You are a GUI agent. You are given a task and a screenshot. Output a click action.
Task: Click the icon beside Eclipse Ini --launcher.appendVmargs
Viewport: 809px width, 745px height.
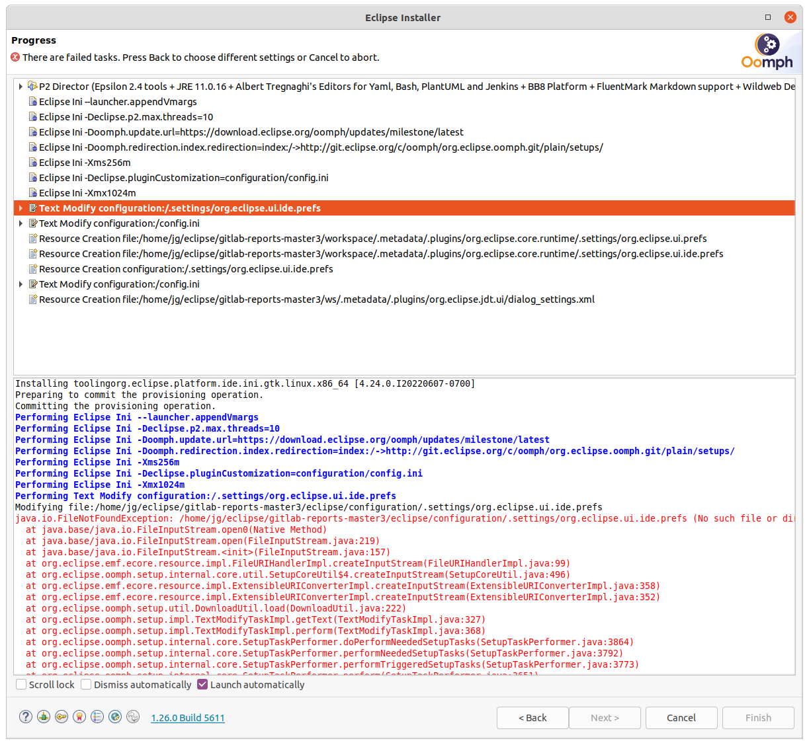click(32, 101)
